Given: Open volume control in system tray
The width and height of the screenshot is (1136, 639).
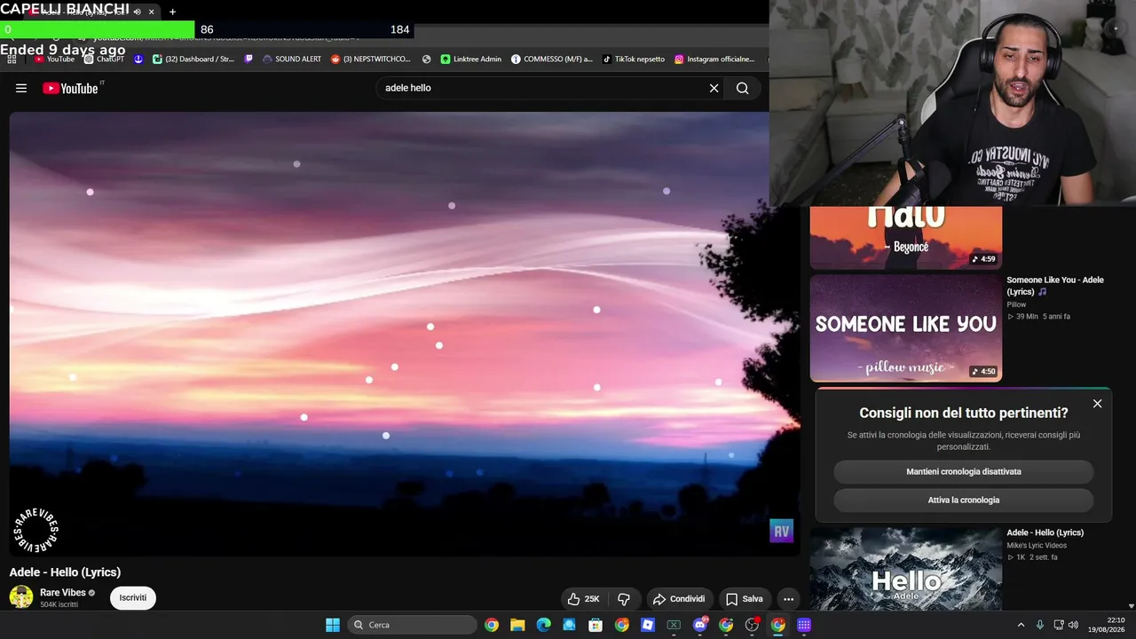Looking at the screenshot, I should point(1073,625).
